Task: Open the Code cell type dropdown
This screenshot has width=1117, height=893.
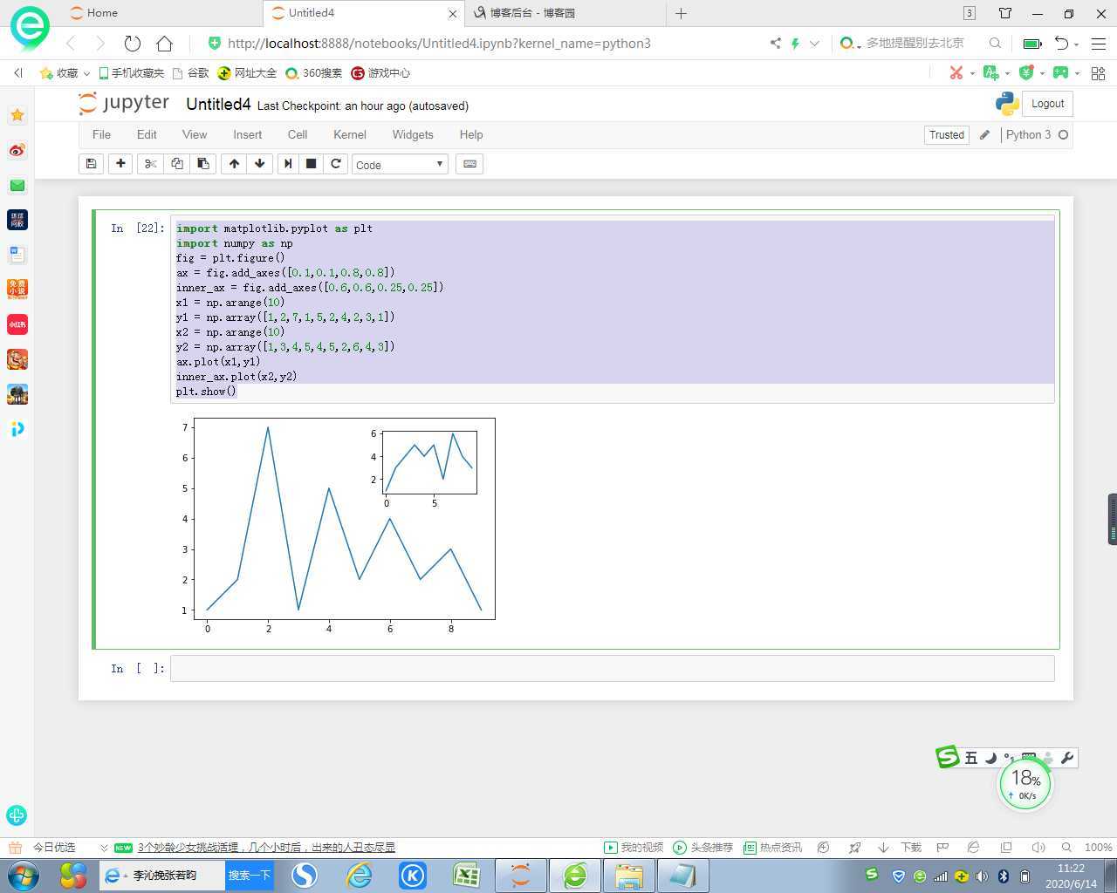Action: point(400,164)
